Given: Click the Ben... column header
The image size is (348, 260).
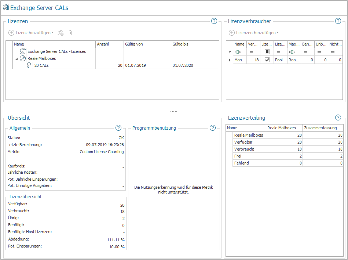Looking at the screenshot, I should click(308, 44).
